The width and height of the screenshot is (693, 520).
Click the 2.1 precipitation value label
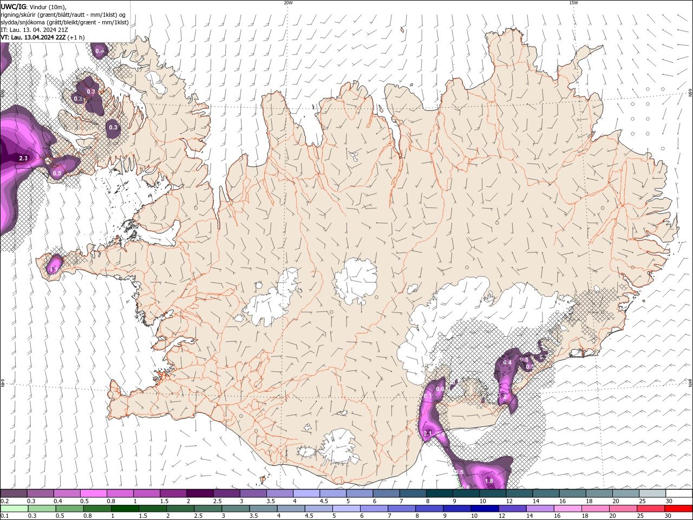coord(428,434)
